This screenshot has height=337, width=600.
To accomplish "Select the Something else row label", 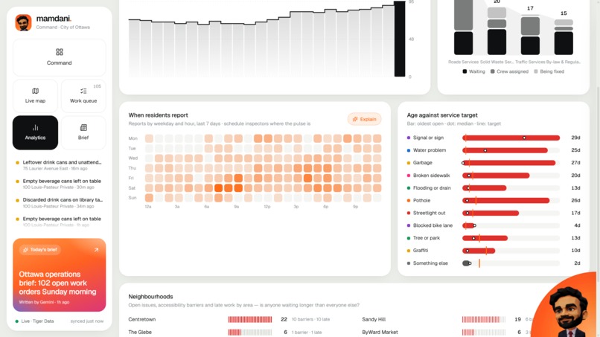I will tap(430, 263).
